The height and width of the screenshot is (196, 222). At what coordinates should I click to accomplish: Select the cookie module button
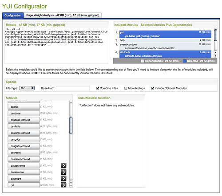pos(24,107)
